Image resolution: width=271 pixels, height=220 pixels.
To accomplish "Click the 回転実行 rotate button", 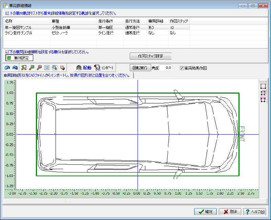I will tap(140, 68).
